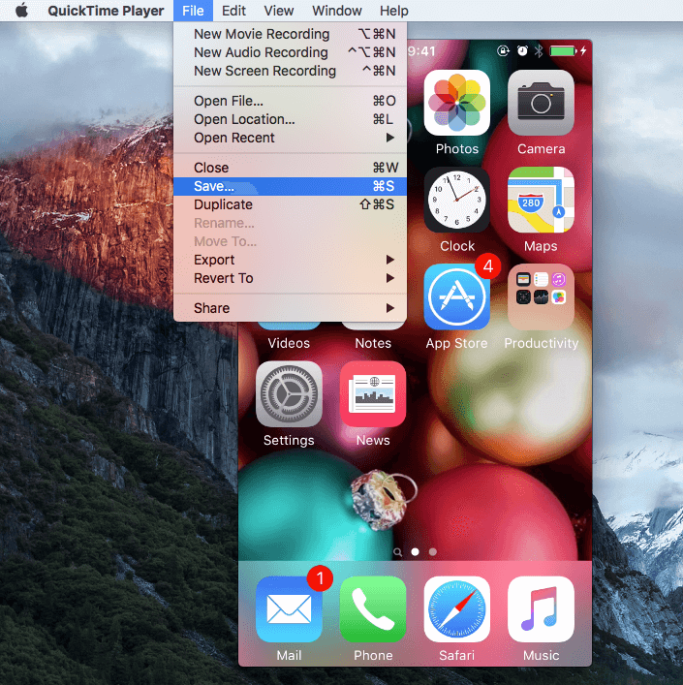
Task: Launch the Maps app icon
Action: 541,200
